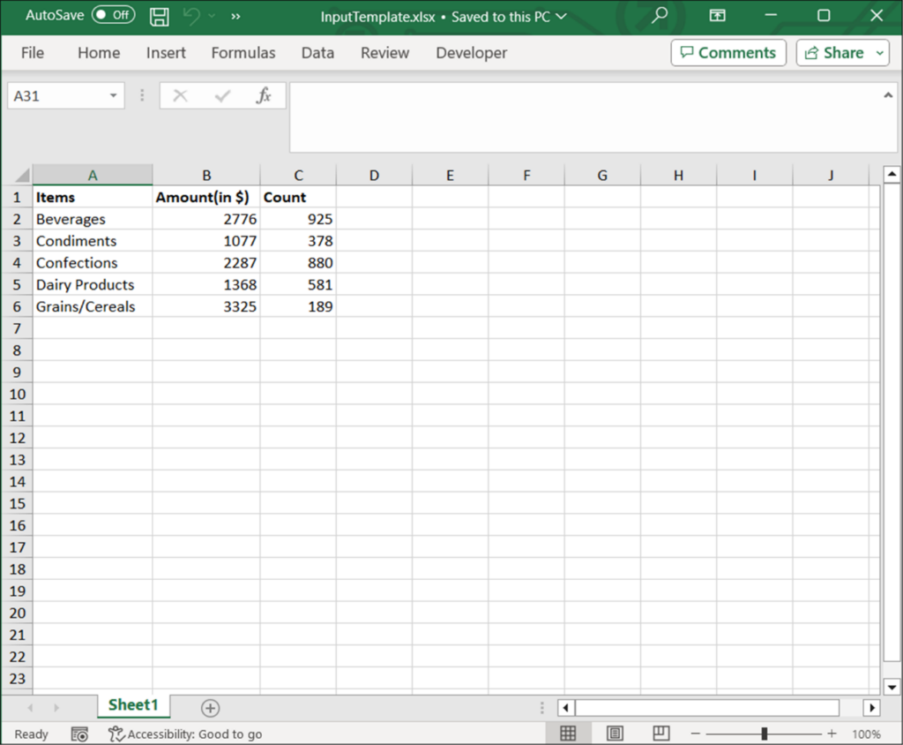Click the Save icon on Quick Access Toolbar
The image size is (903, 745).
(159, 16)
